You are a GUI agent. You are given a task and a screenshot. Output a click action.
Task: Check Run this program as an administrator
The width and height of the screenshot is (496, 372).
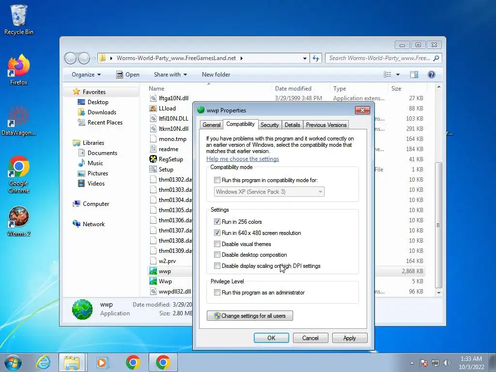[x=217, y=293]
